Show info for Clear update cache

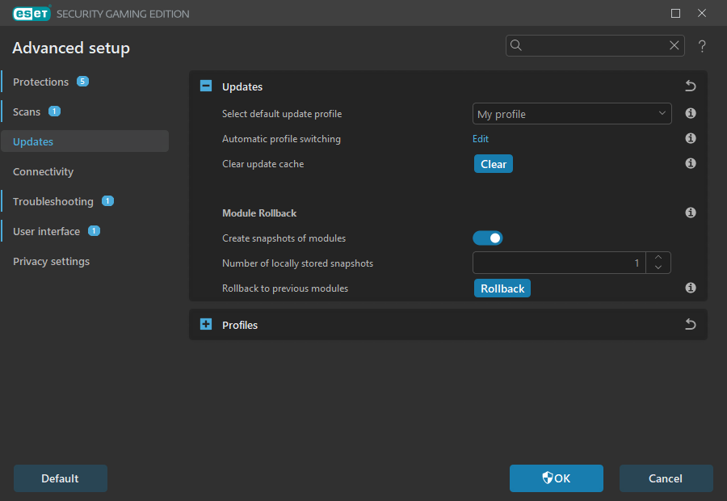click(691, 163)
